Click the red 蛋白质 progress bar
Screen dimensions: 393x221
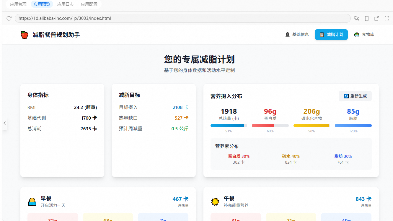click(270, 126)
